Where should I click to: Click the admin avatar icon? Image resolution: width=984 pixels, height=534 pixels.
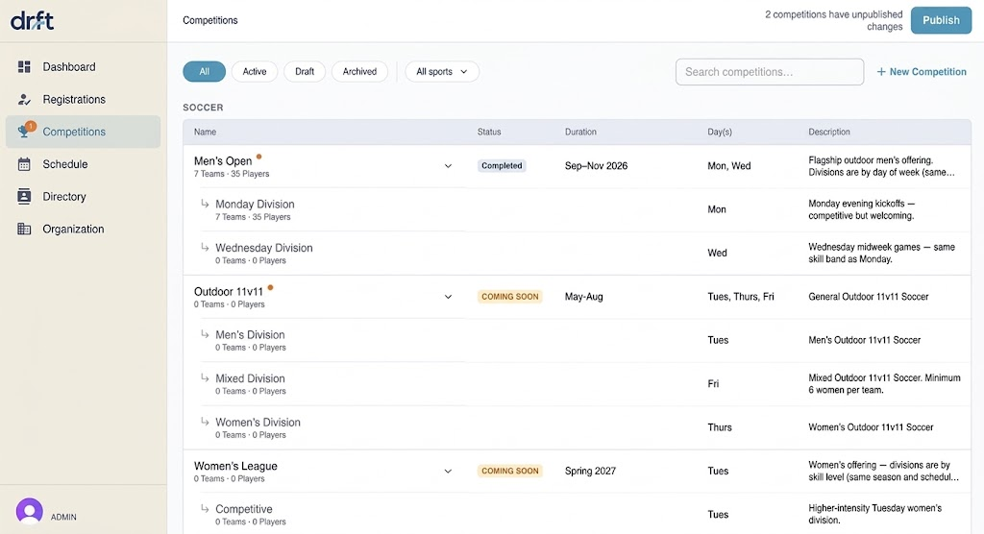point(30,511)
